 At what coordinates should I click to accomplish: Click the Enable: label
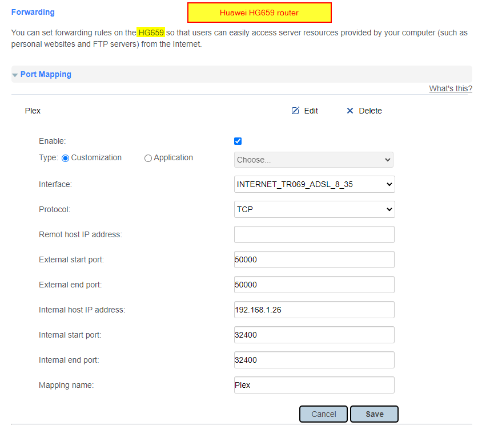click(53, 141)
